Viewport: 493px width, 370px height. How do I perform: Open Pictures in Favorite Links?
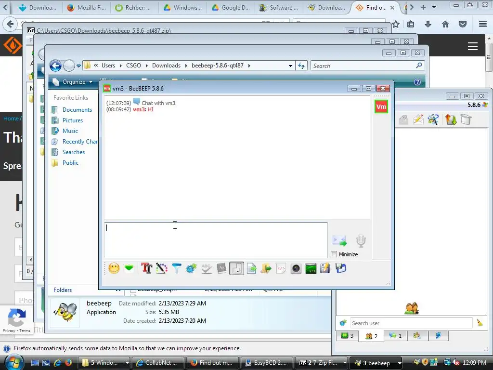click(73, 120)
